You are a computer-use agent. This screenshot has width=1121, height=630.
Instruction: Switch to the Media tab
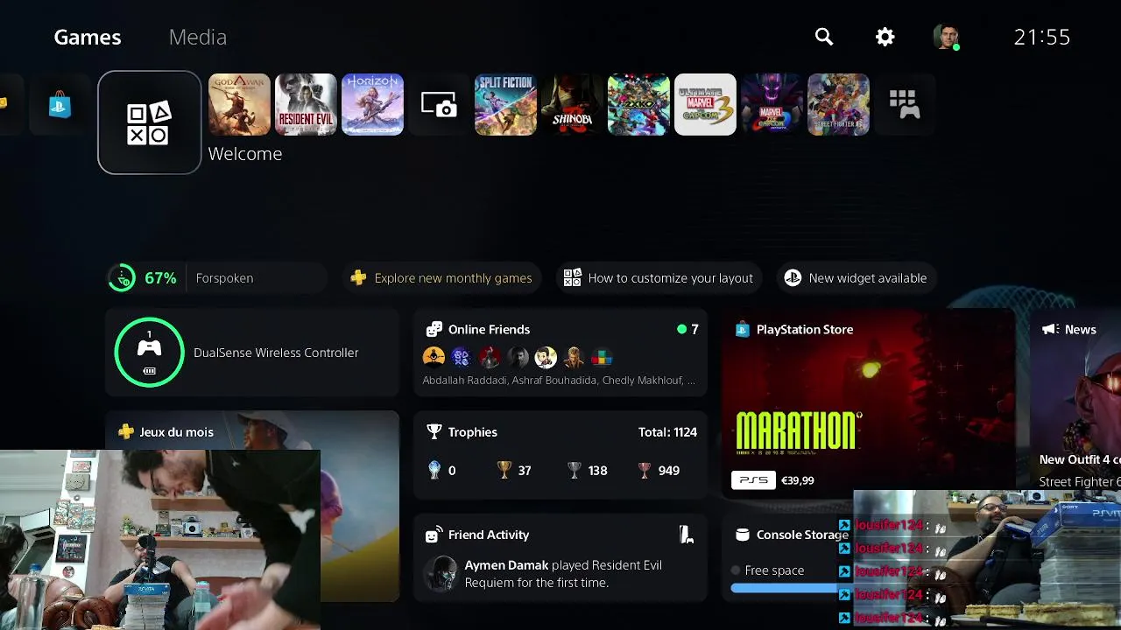198,37
